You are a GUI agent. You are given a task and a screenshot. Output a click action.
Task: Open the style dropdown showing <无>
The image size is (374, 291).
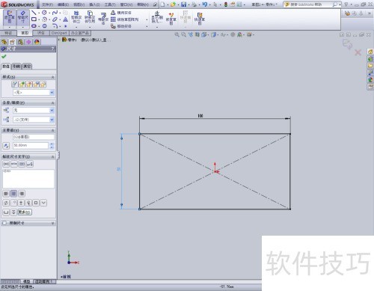coord(34,93)
